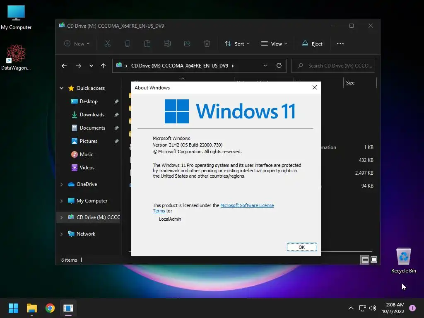Screen dimensions: 424x318
Task: Expand the Network tree node
Action: 61,234
